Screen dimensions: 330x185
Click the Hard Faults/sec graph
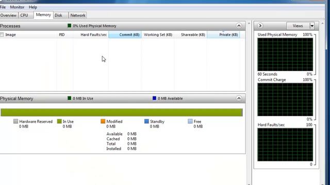pos(285,145)
